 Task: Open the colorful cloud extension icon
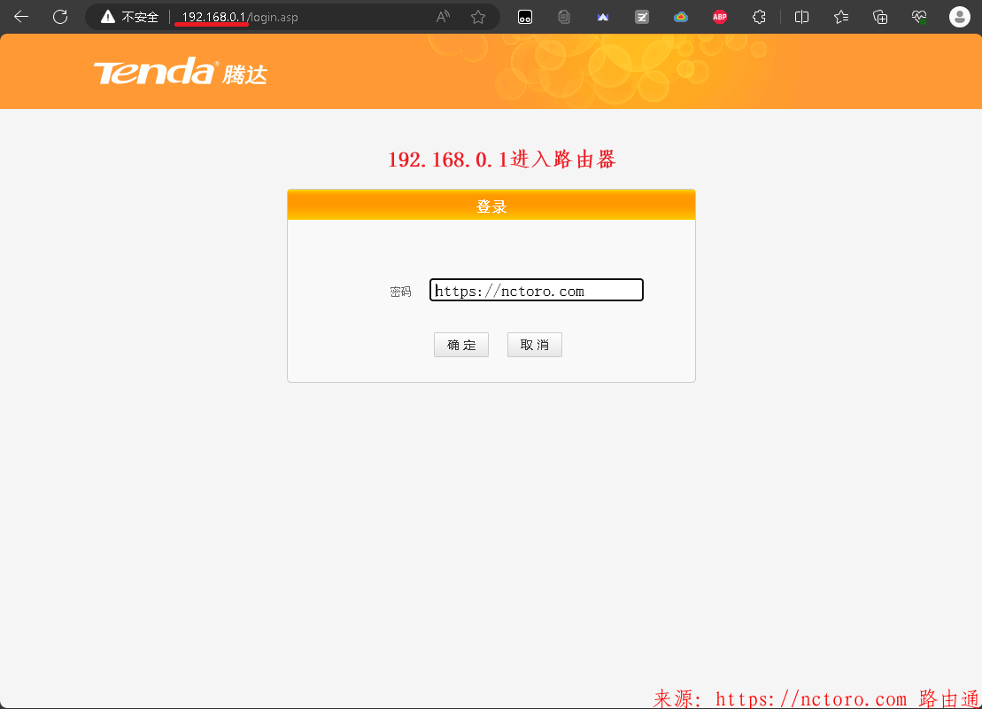[x=681, y=18]
